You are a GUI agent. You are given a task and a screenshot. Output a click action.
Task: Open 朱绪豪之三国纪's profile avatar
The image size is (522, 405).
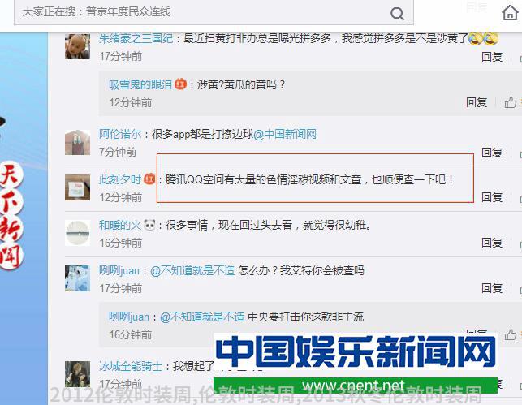click(x=77, y=46)
